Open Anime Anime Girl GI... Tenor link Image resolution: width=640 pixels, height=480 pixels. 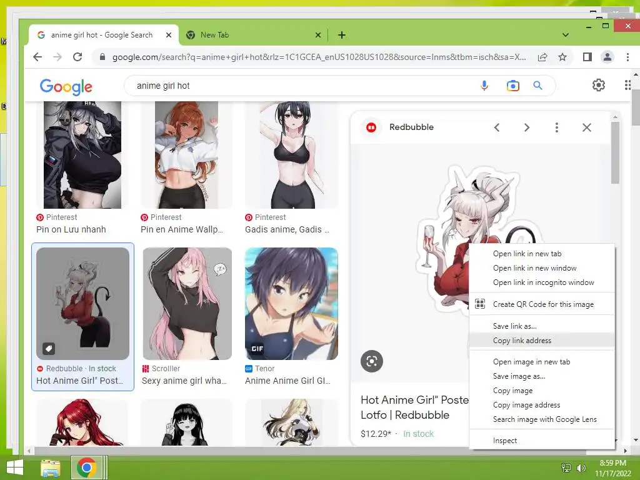[287, 381]
